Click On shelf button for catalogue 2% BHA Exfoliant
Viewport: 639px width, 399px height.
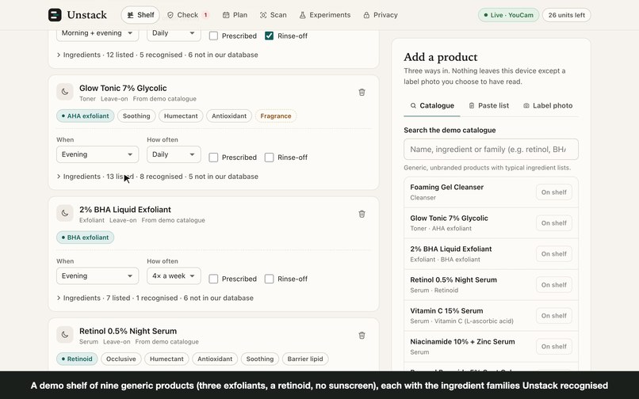pos(554,254)
